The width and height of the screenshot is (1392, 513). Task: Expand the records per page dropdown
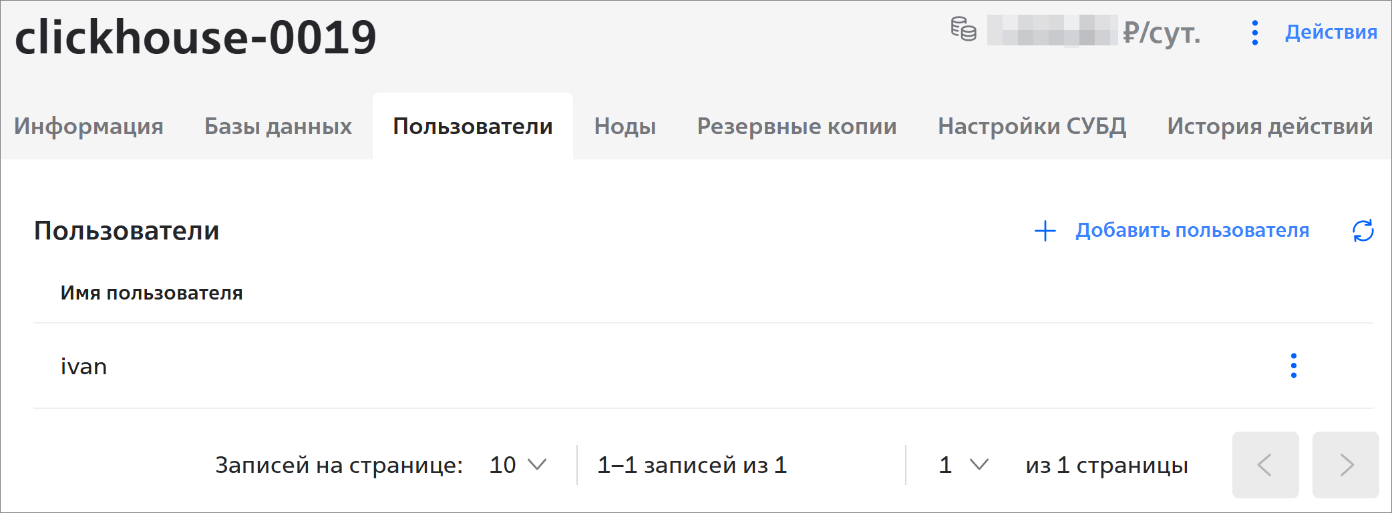point(518,465)
